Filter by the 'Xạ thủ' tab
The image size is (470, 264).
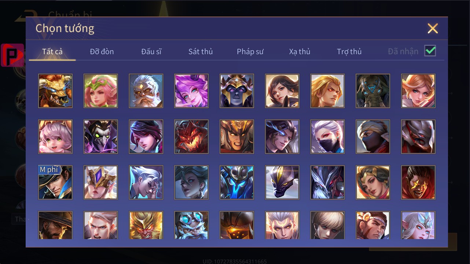(300, 51)
